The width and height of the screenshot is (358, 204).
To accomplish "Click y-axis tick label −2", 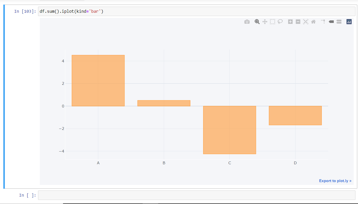I will [61, 129].
